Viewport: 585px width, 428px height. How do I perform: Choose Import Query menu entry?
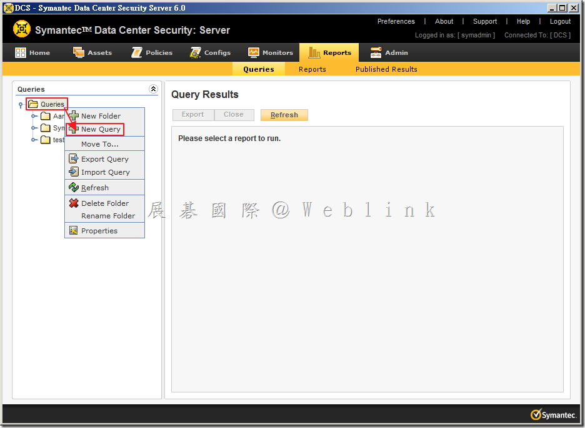(x=105, y=172)
